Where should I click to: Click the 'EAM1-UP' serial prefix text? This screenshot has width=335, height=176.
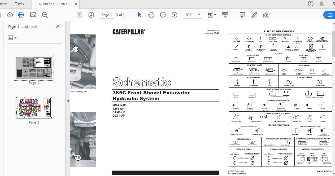[x=119, y=112]
